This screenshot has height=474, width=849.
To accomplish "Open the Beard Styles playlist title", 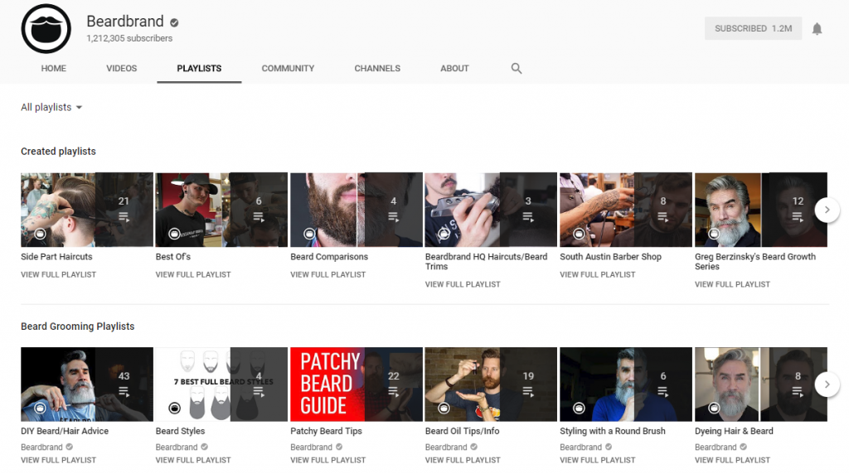I will [180, 431].
